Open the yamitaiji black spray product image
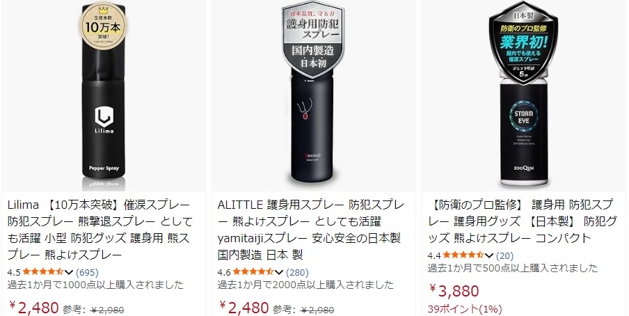Screen dimensions: 629x316 click(x=313, y=95)
